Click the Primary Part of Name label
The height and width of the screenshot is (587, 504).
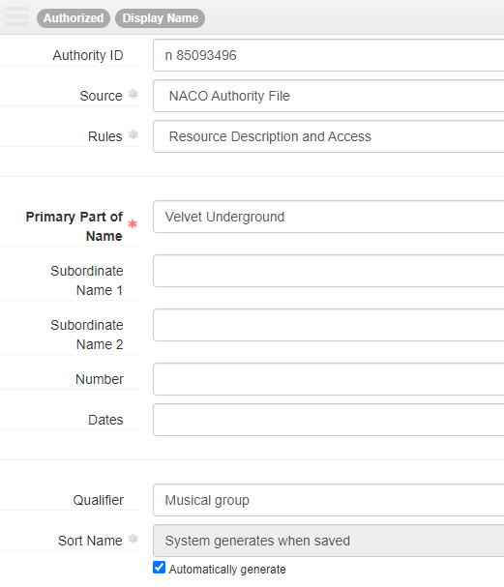coord(74,226)
